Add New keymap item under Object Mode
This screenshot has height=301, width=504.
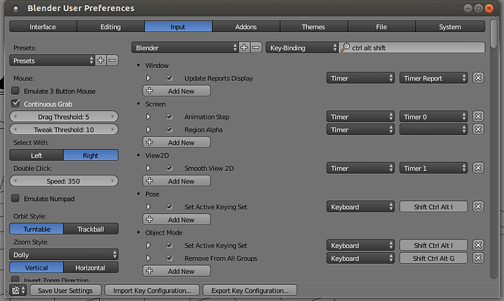click(177, 271)
